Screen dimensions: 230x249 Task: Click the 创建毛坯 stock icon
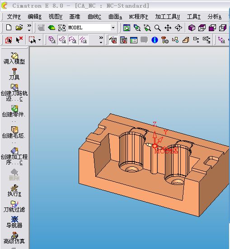pos(14,132)
